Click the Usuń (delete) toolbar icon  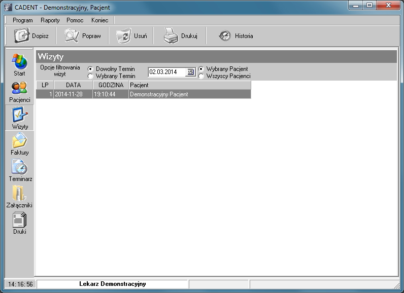click(x=123, y=36)
